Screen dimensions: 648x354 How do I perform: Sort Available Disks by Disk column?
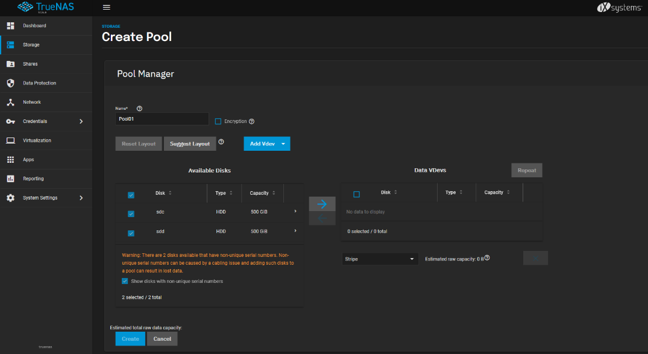(x=163, y=193)
